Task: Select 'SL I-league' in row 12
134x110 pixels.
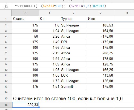Action: click(74, 81)
